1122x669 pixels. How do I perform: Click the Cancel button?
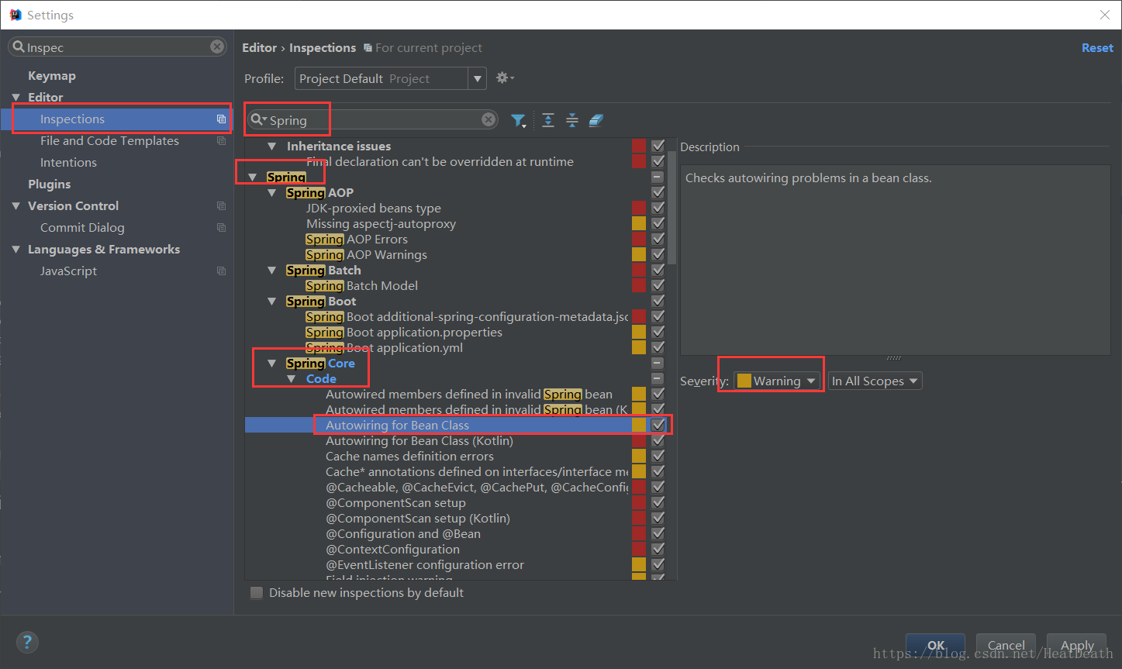point(1006,645)
